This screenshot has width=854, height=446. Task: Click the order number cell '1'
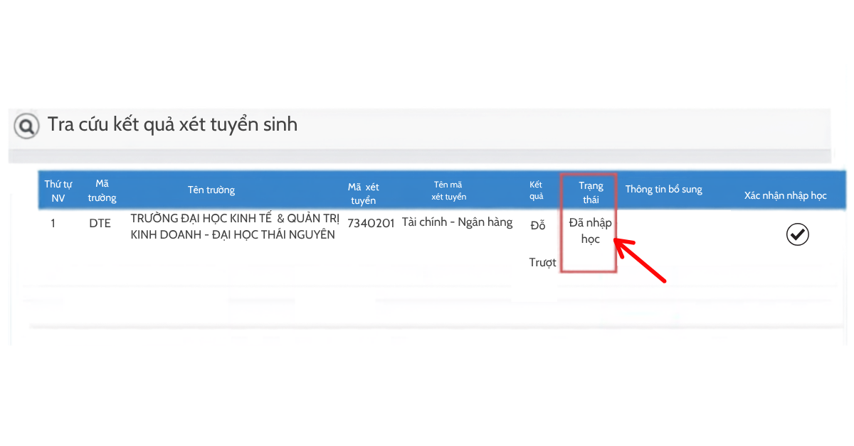coord(53,223)
